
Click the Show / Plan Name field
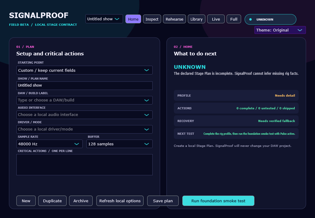coord(85,85)
